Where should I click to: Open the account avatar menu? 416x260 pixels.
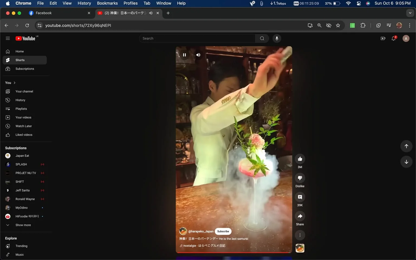(x=406, y=38)
